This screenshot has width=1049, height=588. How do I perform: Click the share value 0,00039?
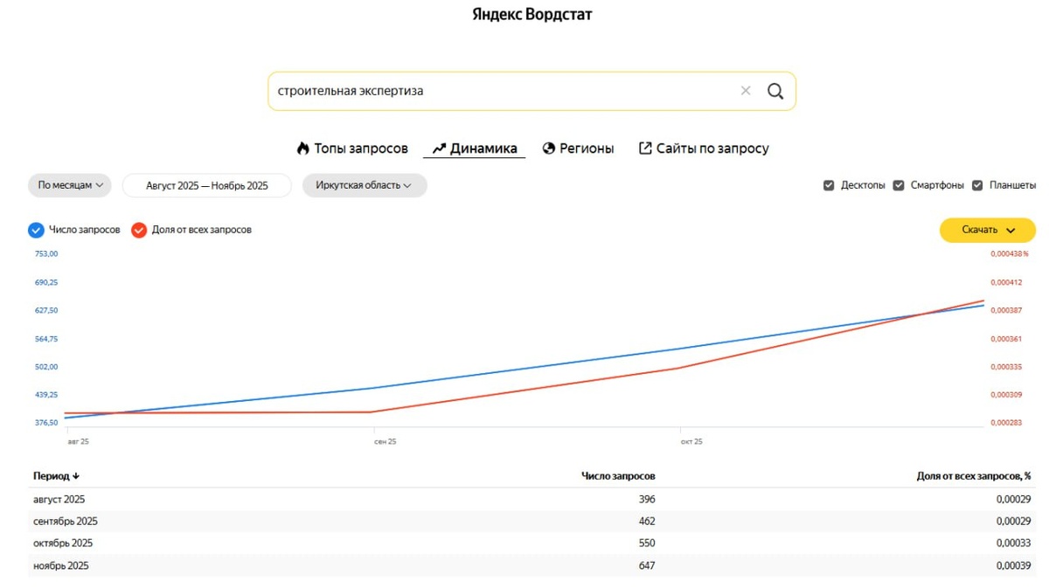[x=1013, y=566]
